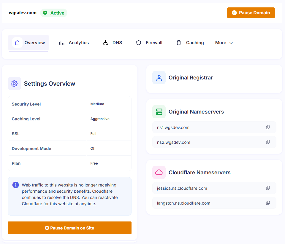
Task: Click the Free plan value
Action: click(x=94, y=163)
